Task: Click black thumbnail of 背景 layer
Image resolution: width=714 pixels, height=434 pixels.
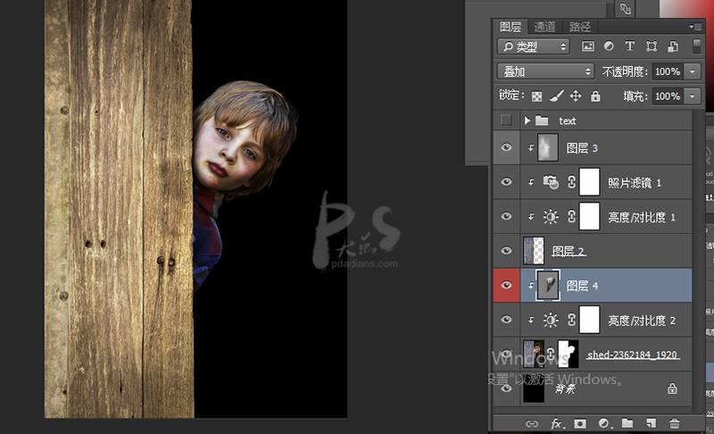Action: [533, 388]
